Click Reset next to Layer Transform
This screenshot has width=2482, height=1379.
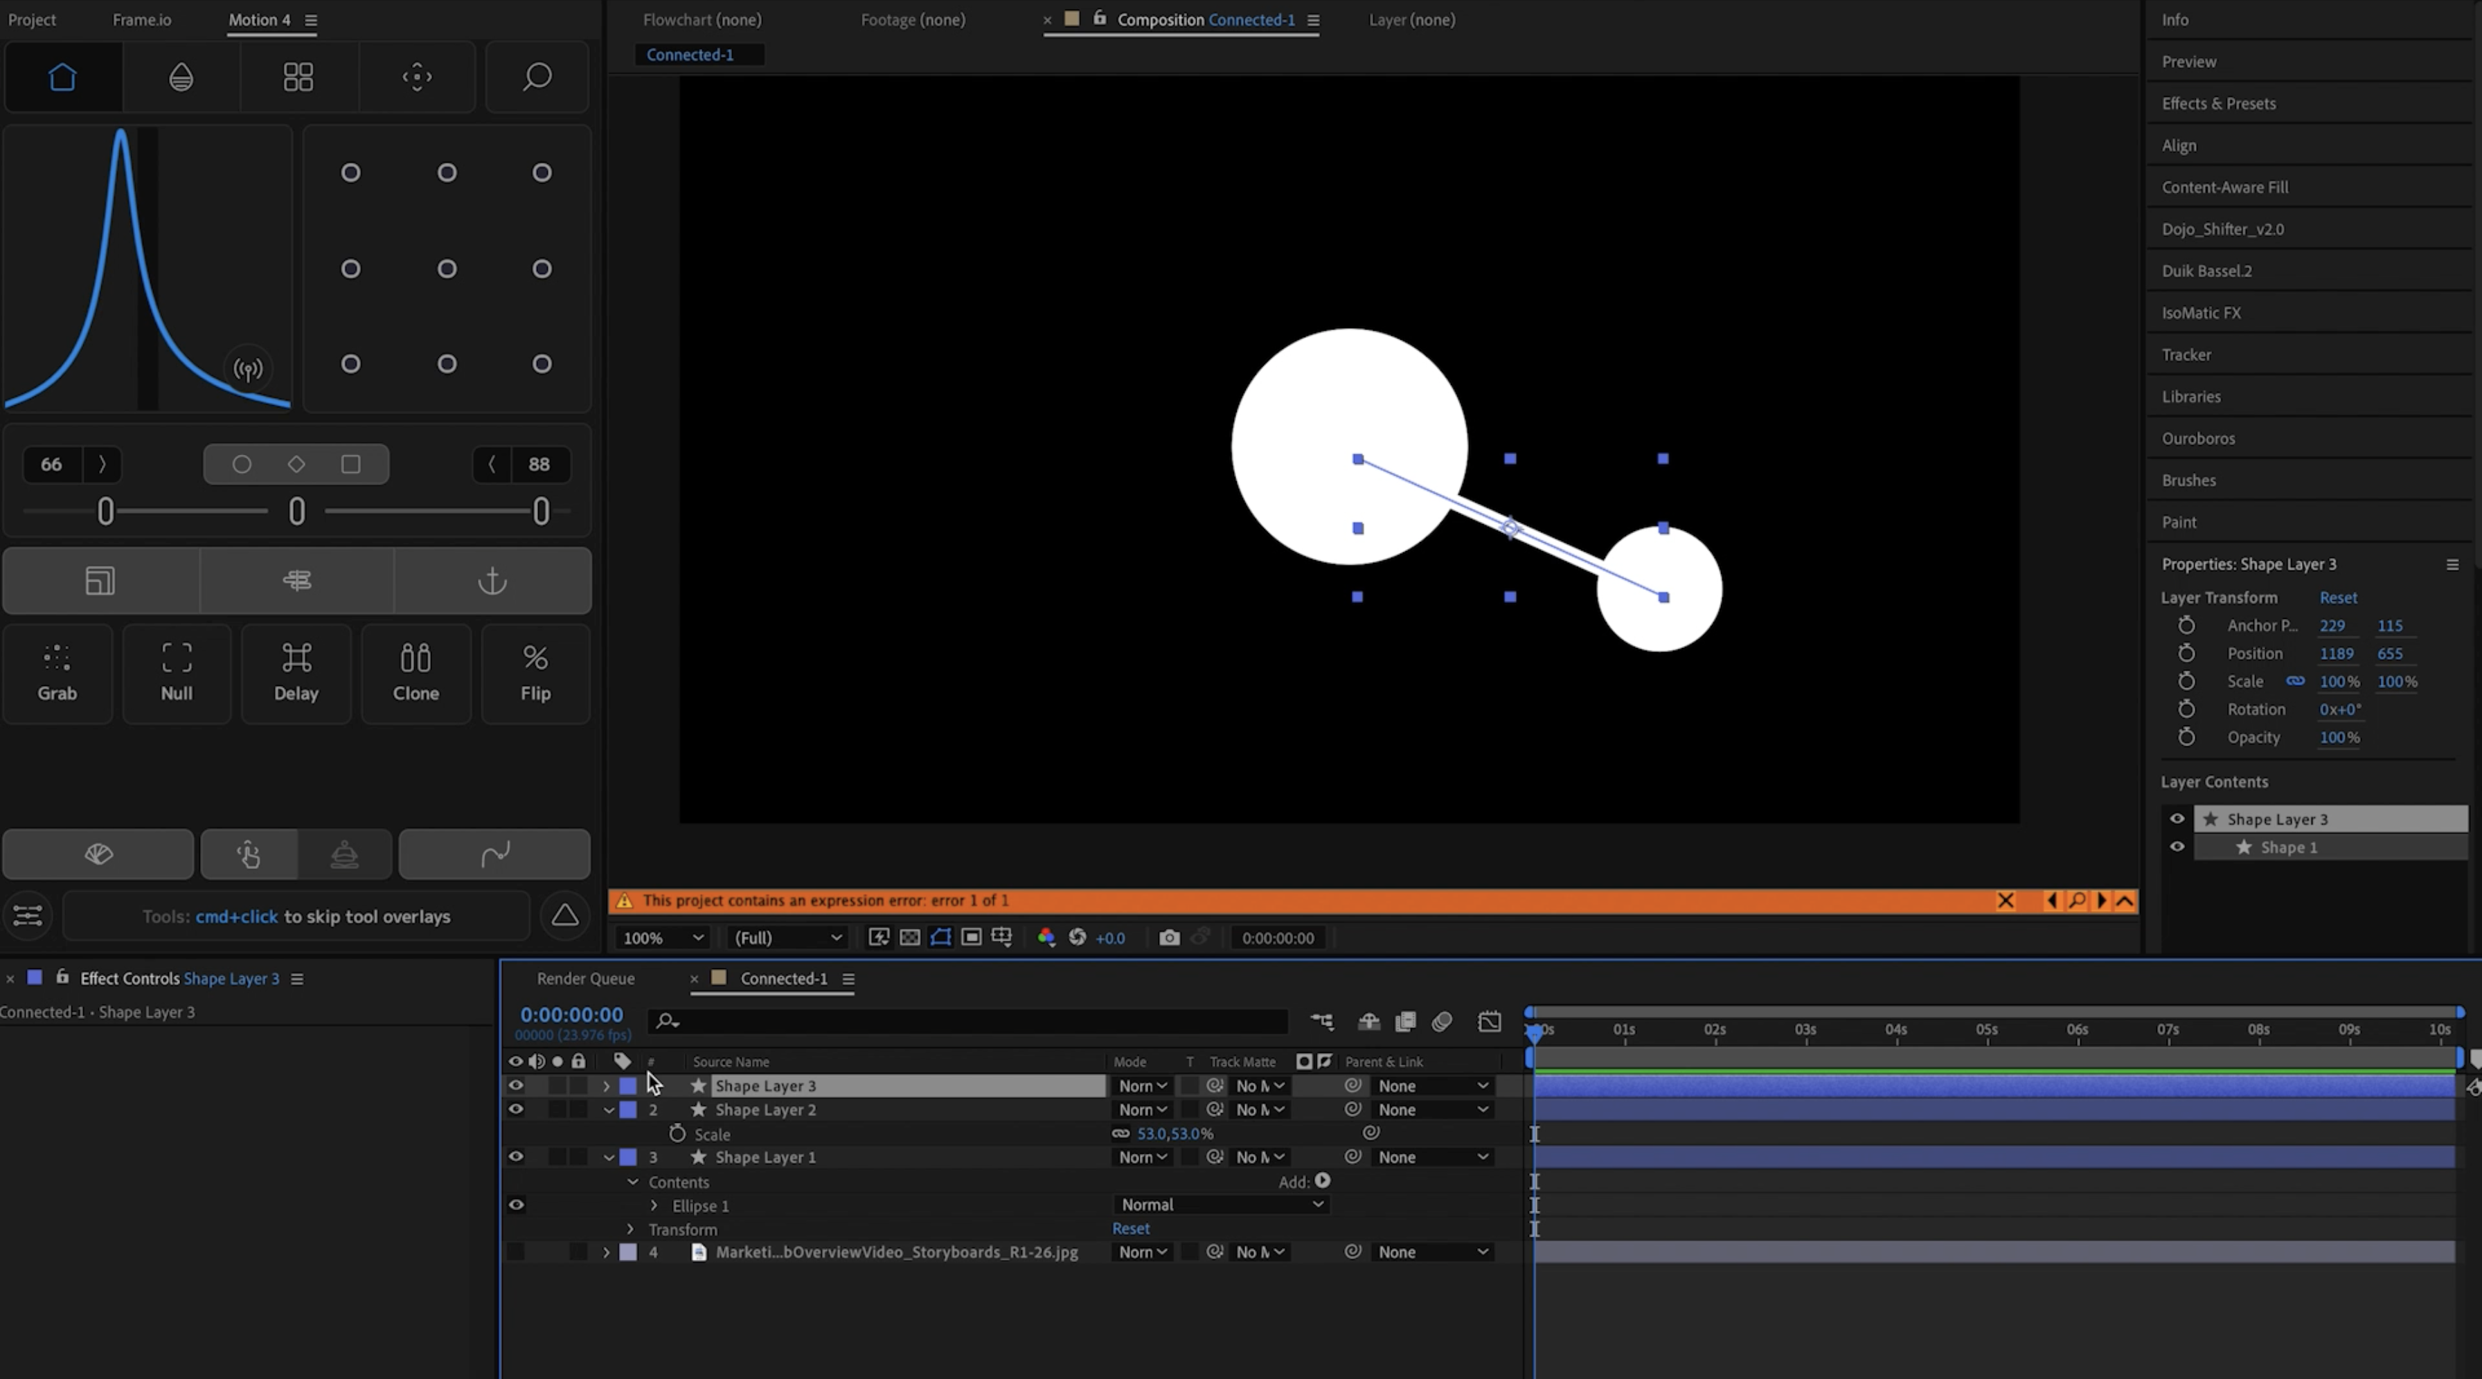click(2339, 597)
